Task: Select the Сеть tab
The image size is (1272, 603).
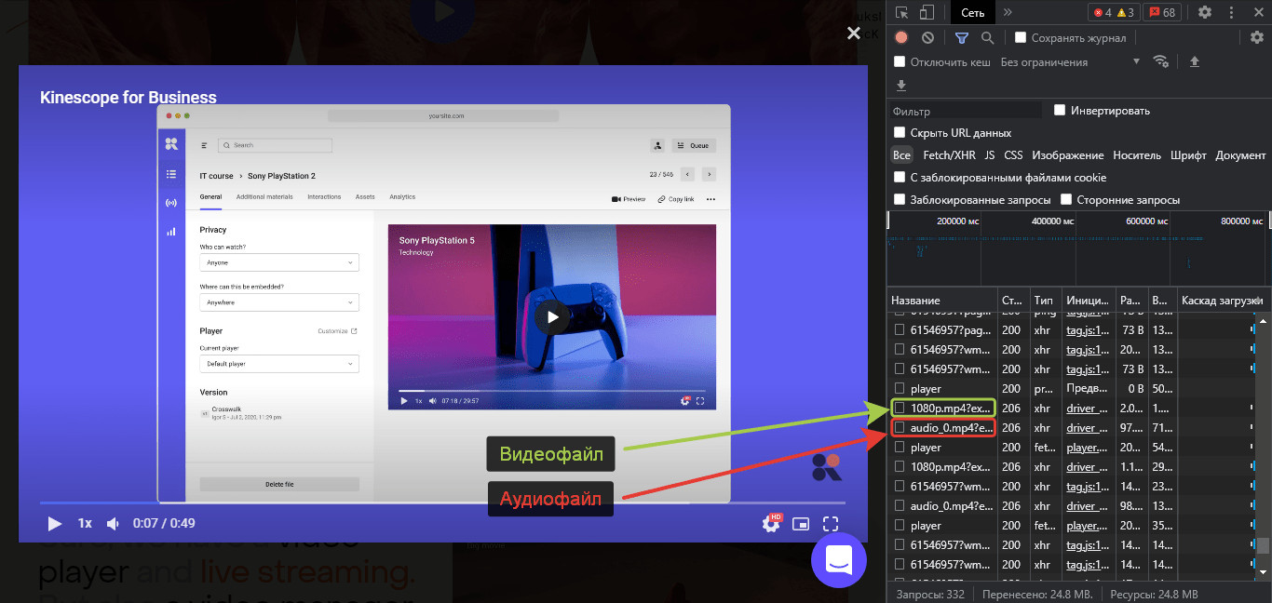Action: pyautogui.click(x=973, y=13)
